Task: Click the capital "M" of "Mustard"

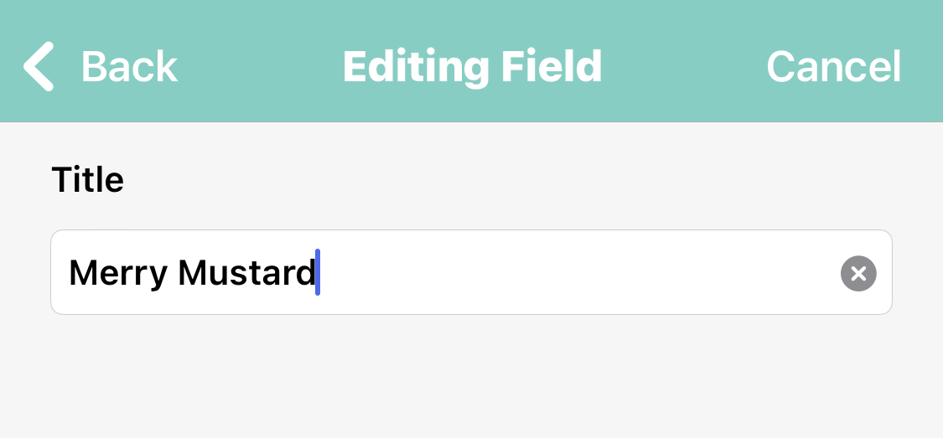Action: pos(192,273)
